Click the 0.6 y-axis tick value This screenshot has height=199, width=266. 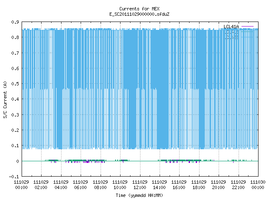pyautogui.click(x=15, y=68)
